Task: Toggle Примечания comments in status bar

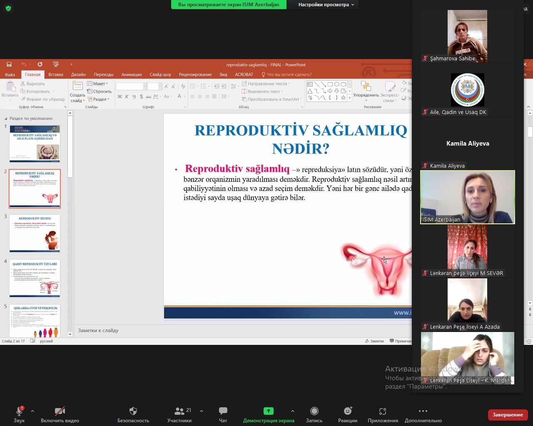Action: pos(401,341)
